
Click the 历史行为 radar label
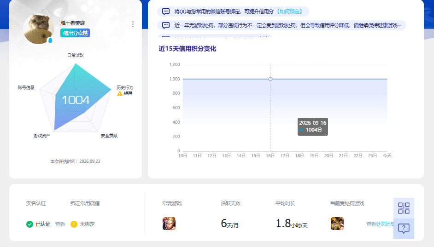[125, 87]
